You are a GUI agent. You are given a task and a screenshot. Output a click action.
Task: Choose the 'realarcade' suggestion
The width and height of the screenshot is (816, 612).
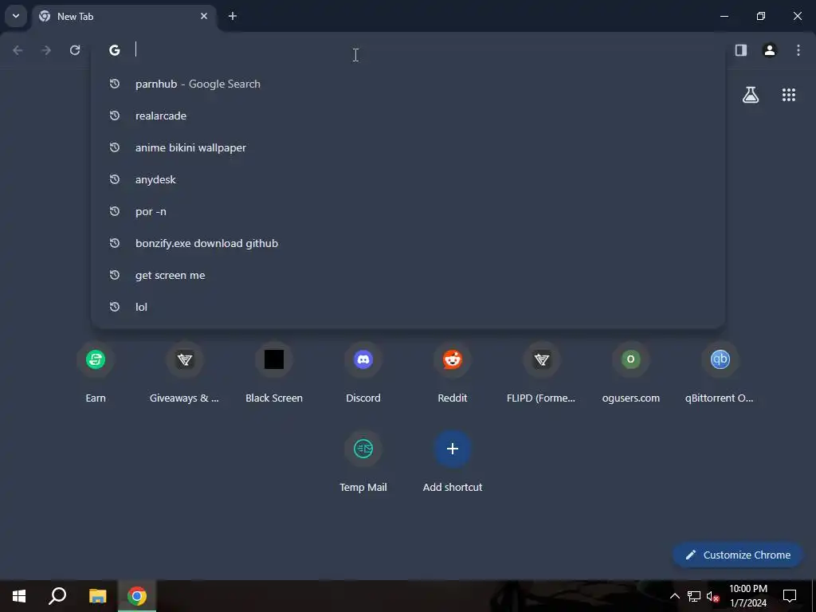click(x=408, y=116)
